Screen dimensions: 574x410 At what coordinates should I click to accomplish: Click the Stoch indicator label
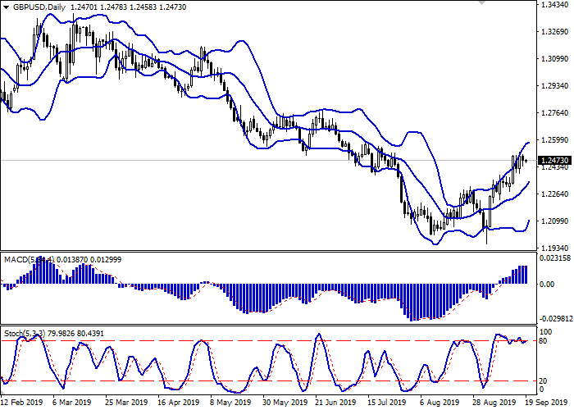coord(18,334)
